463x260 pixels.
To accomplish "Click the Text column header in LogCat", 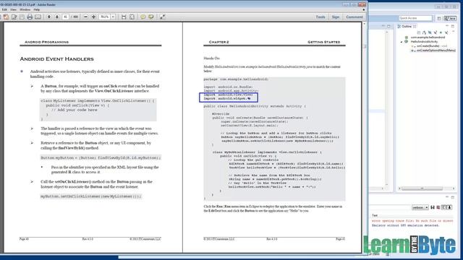I will click(x=375, y=215).
